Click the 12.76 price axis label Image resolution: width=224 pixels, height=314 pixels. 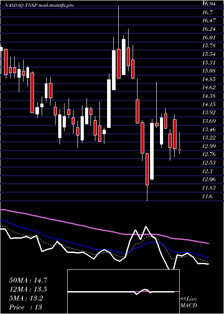(x=209, y=154)
